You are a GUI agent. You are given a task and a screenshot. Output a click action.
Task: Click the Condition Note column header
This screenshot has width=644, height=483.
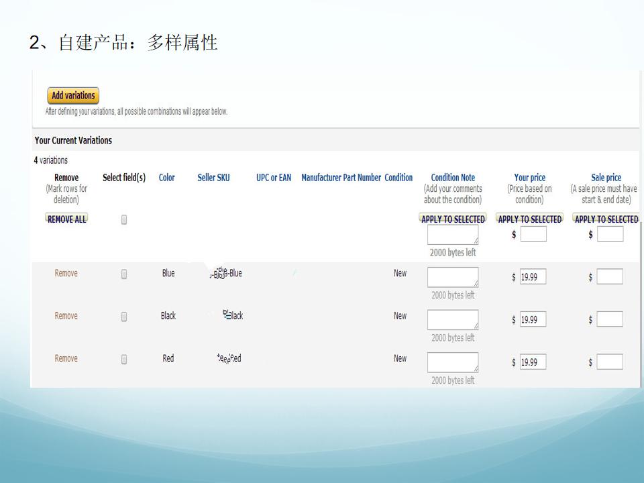453,177
